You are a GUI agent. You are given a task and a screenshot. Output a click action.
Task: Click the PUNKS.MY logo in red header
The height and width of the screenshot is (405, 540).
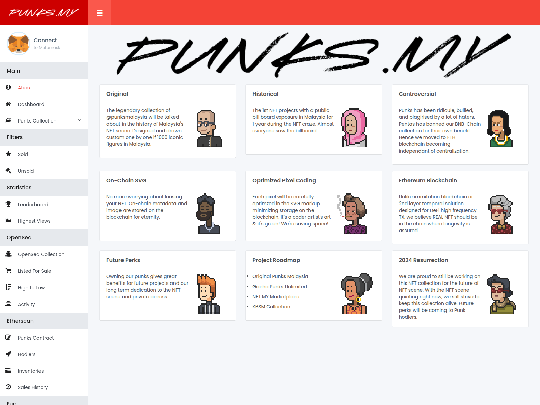click(x=44, y=13)
